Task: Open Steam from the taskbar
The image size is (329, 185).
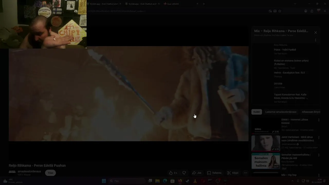Action: (188, 181)
